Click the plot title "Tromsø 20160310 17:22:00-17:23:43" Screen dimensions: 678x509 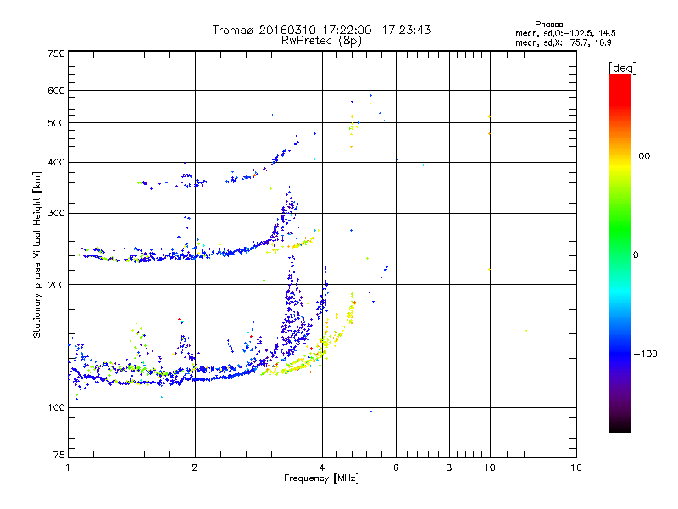pyautogui.click(x=321, y=30)
